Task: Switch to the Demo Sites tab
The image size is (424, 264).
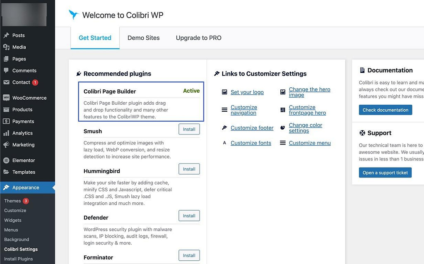Action: (144, 38)
